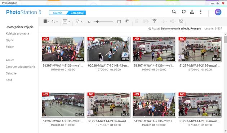Click the 00:25 duration badge
Screen dimensions: 227x133
click(x=125, y=59)
